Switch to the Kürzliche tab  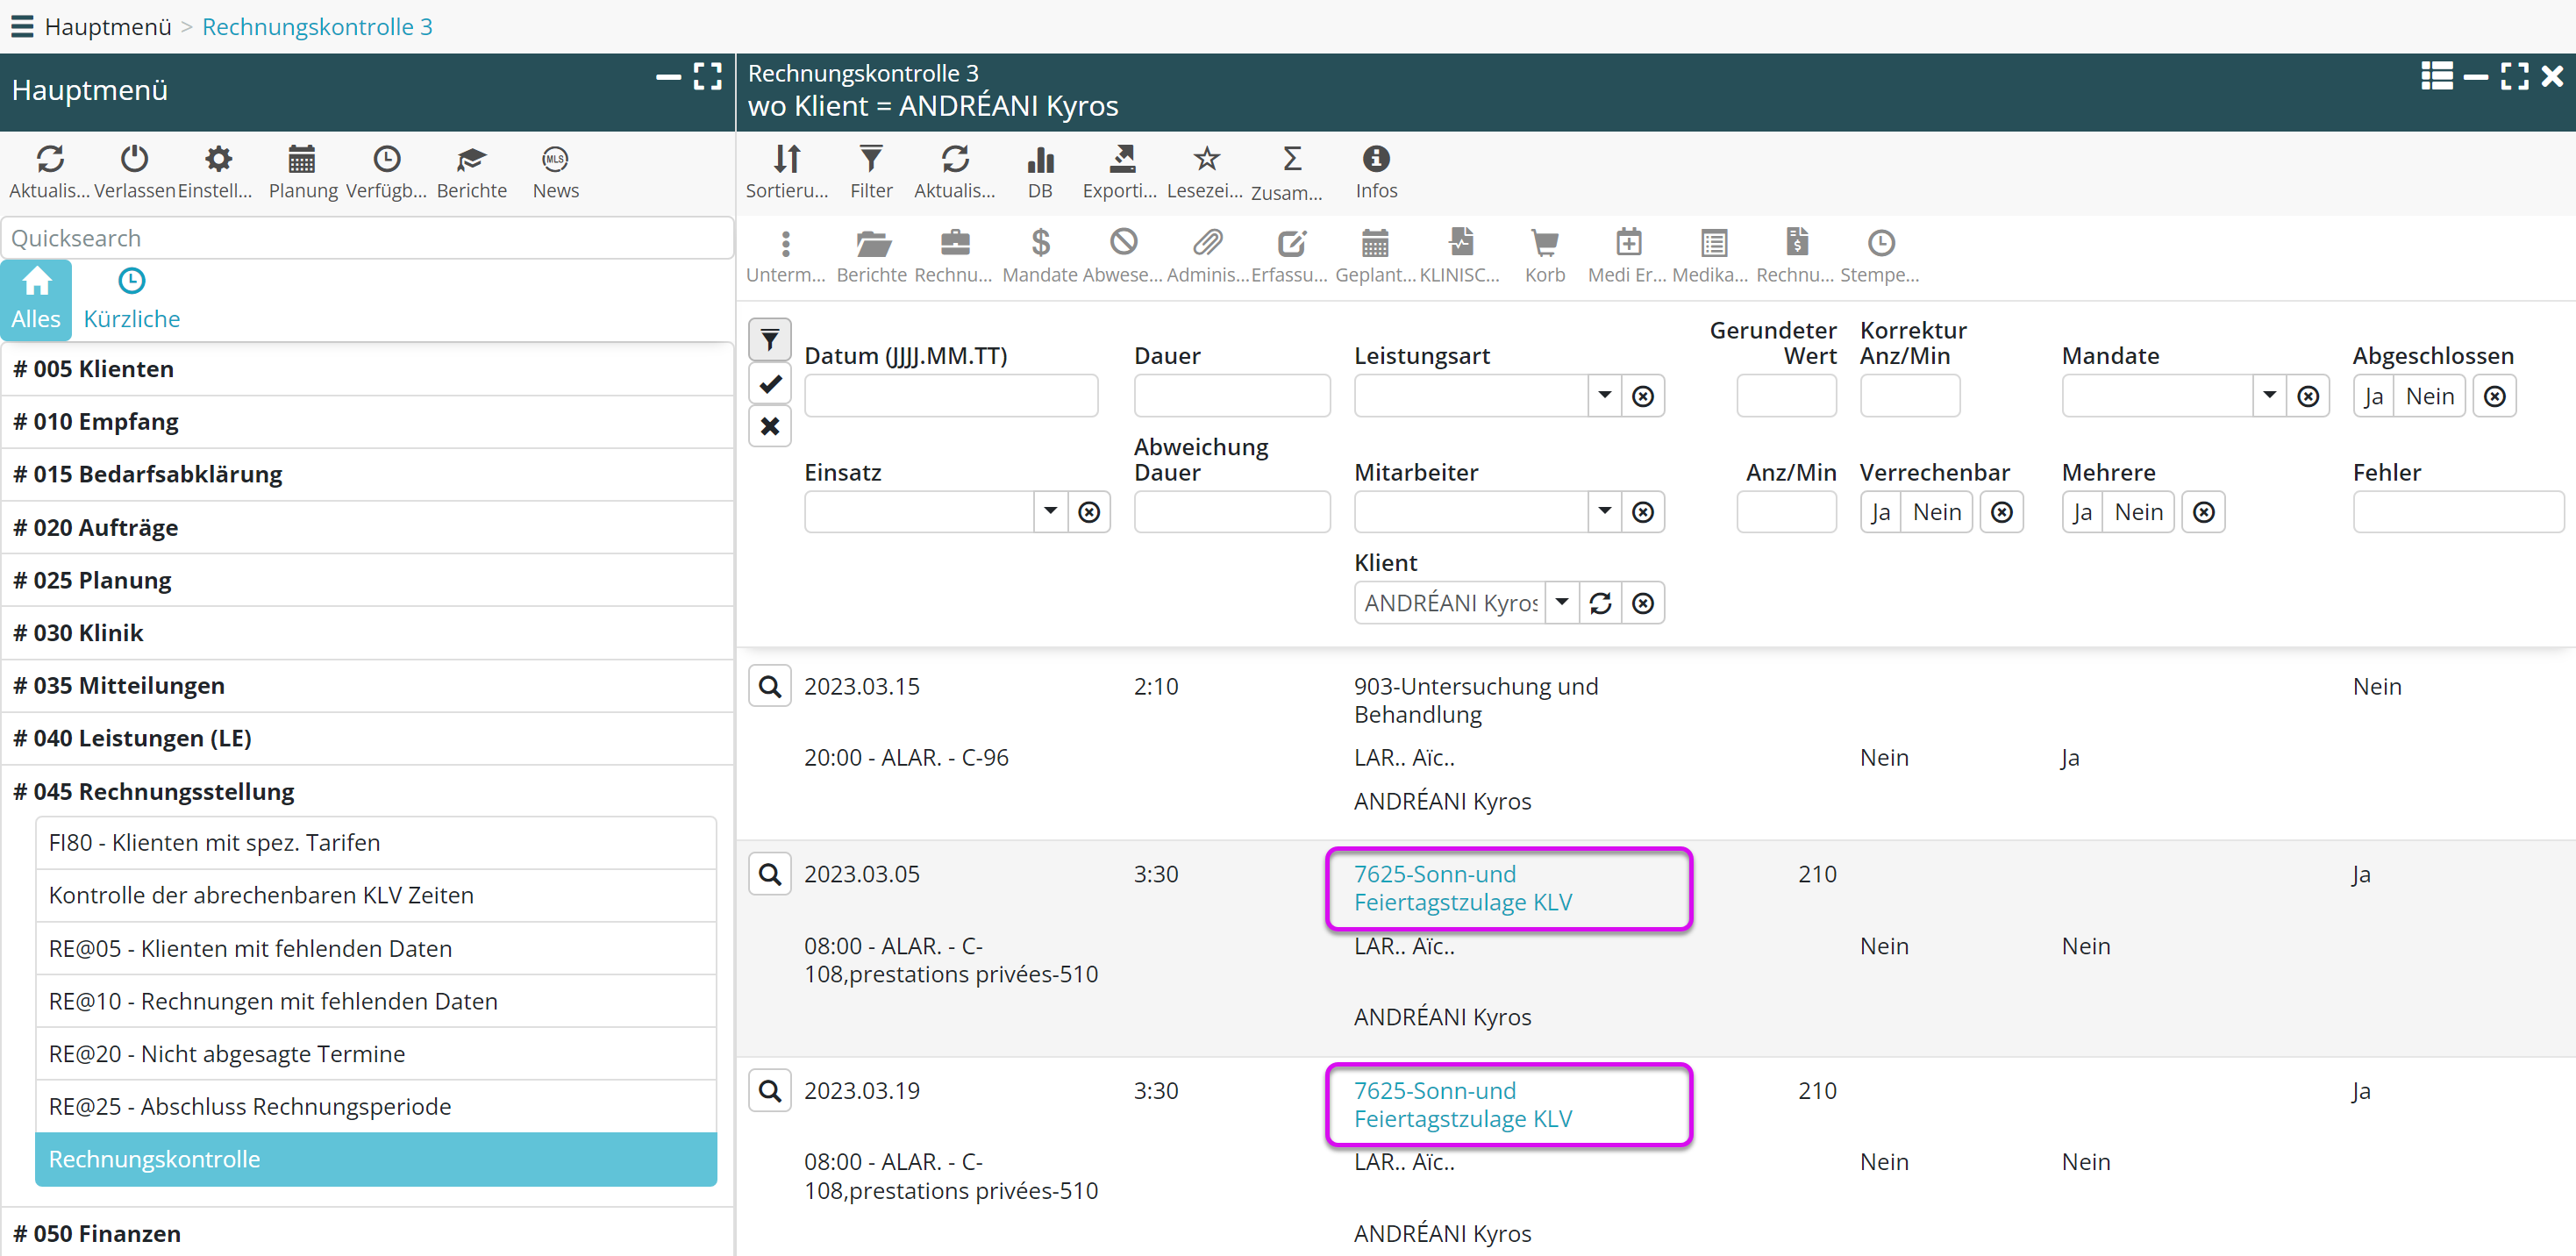click(131, 298)
